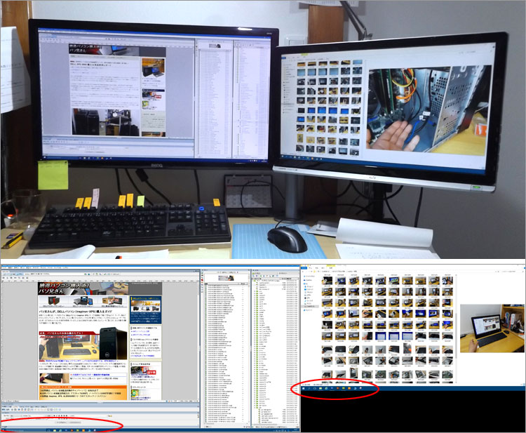Expand the top folder in the folder tree panel
Screen dimensions: 526x433
pos(255,281)
